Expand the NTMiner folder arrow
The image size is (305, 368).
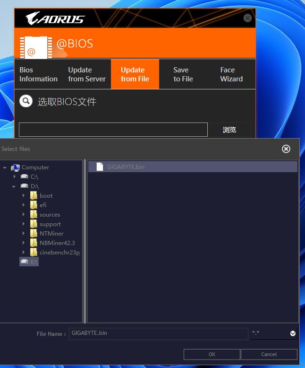pyautogui.click(x=24, y=233)
